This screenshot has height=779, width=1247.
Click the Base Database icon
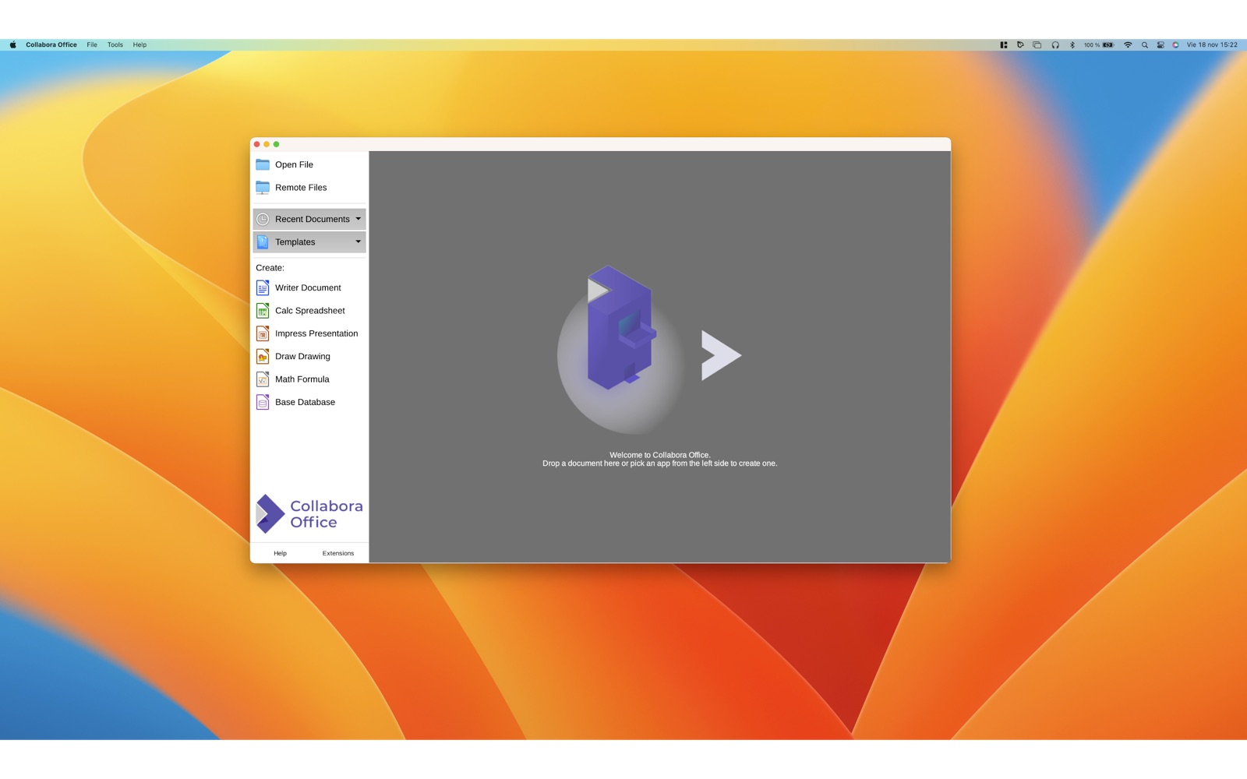(x=263, y=402)
